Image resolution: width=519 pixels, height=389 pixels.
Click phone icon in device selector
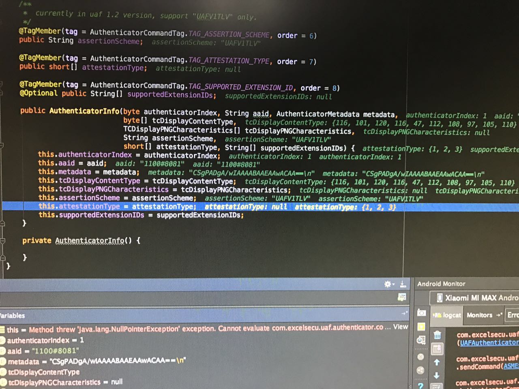click(x=440, y=298)
